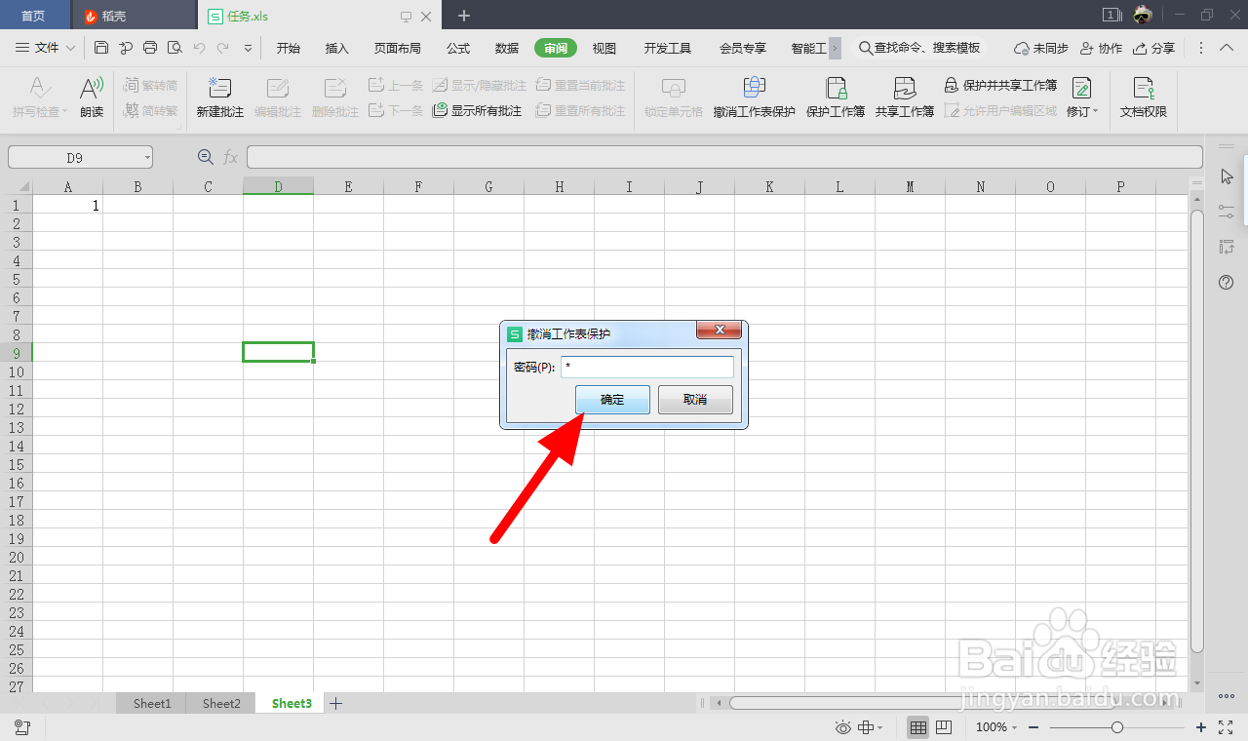The width and height of the screenshot is (1248, 741).
Task: Switch to page layout view icon
Action: pyautogui.click(x=944, y=727)
